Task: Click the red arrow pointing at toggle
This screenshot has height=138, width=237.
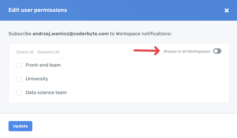Action: (x=146, y=51)
